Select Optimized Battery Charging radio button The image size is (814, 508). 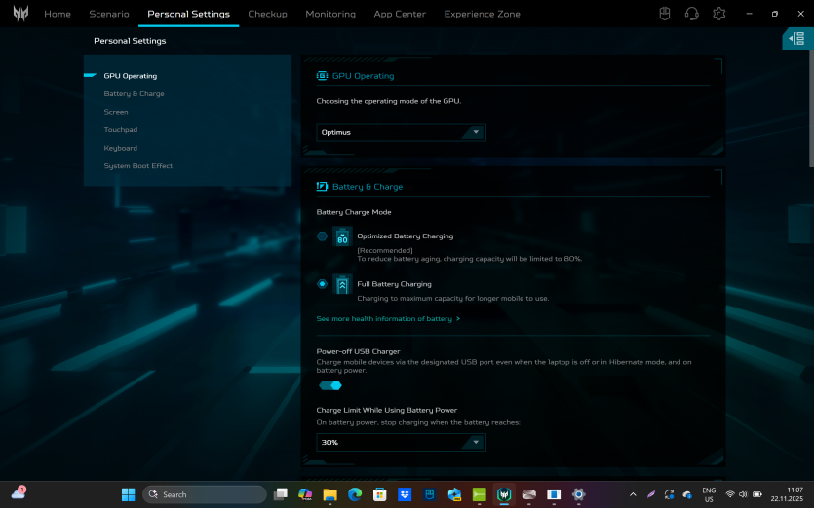pos(322,236)
